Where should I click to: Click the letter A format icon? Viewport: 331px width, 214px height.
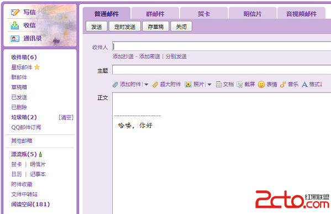coord(304,85)
